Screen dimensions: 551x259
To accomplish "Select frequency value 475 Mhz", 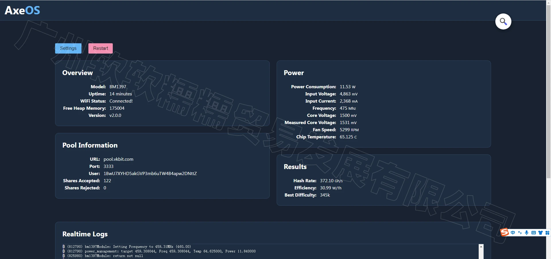I will click(348, 108).
